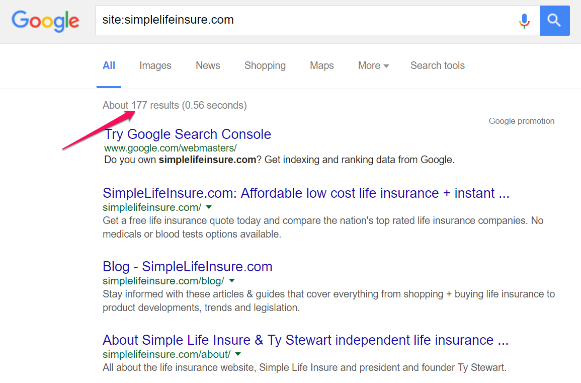Expand the More dropdown menu
This screenshot has width=581, height=383.
(x=373, y=65)
